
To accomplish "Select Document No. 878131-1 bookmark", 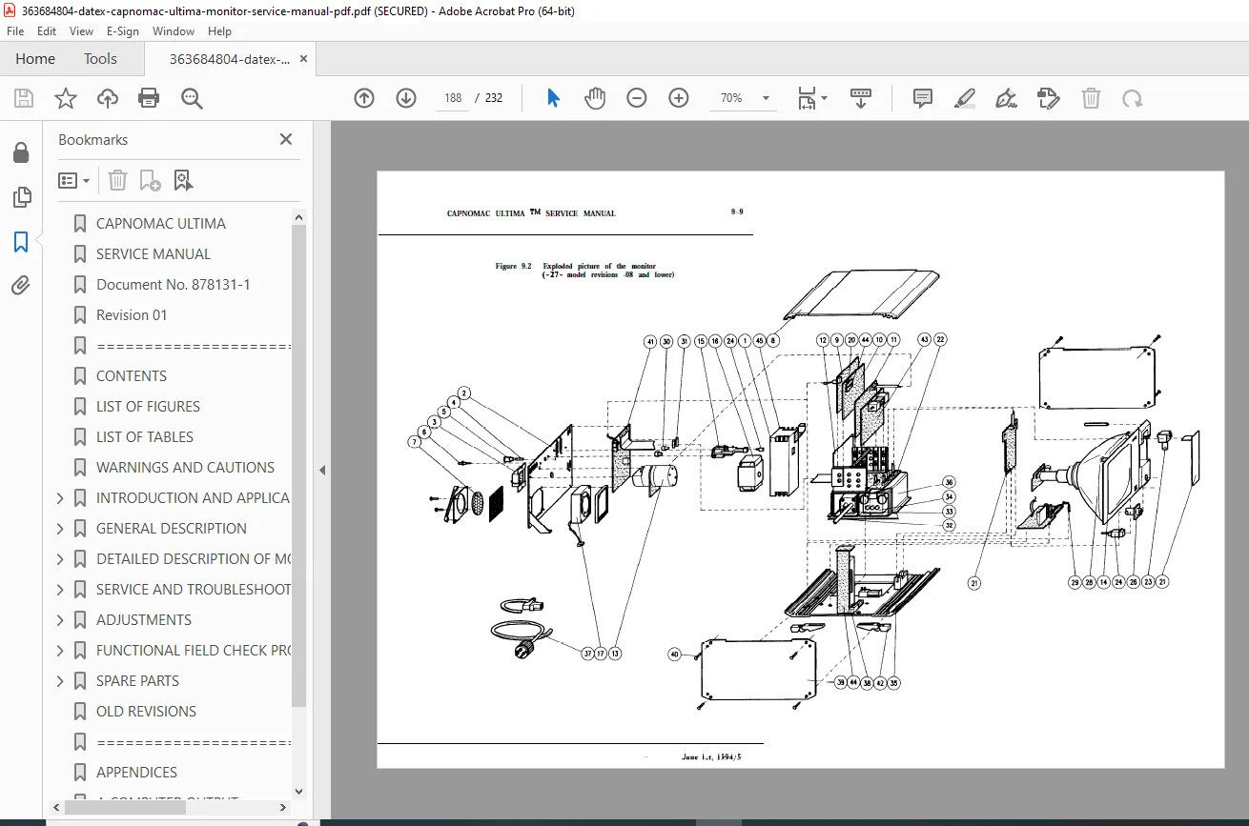I will pos(174,285).
